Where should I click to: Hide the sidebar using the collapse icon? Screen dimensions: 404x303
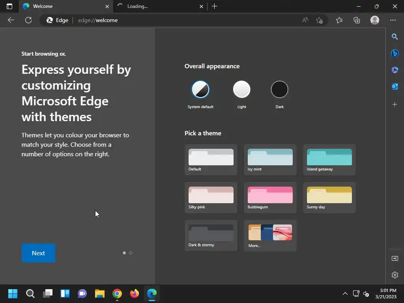click(395, 258)
